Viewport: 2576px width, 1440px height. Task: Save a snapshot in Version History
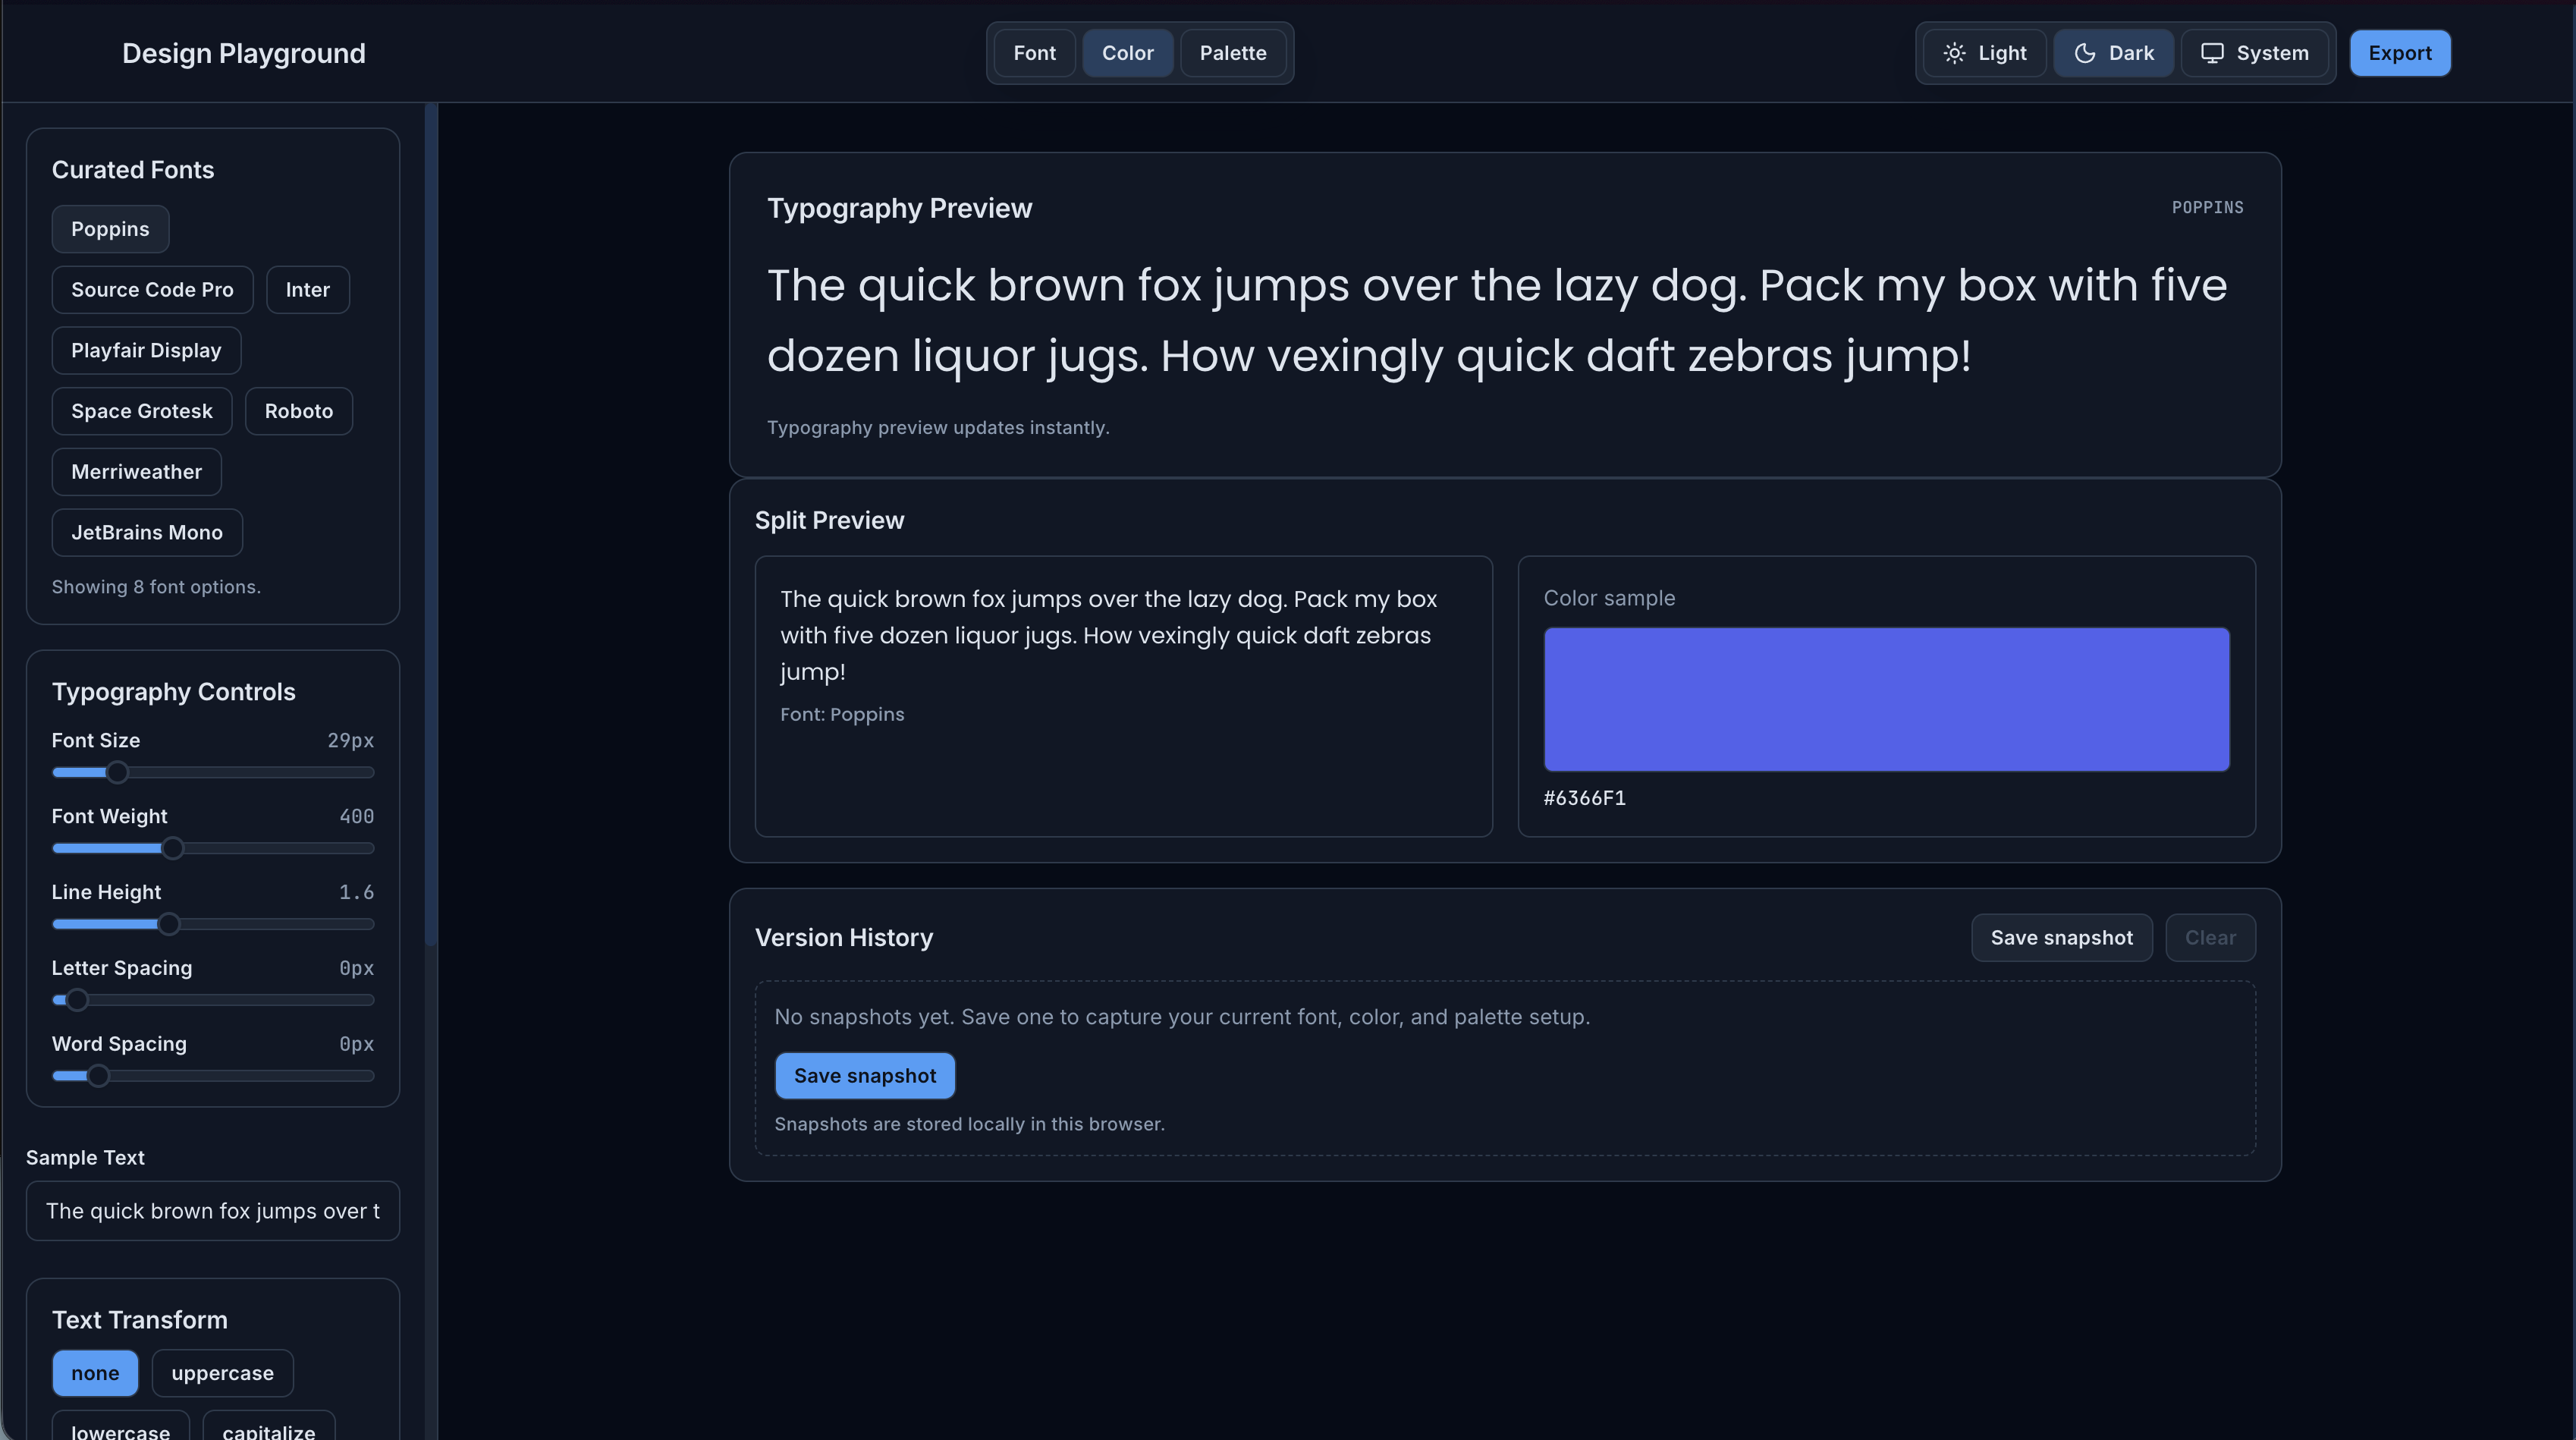[x=2061, y=937]
